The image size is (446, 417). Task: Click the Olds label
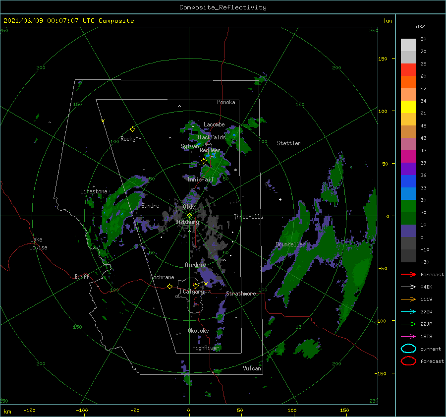[189, 207]
